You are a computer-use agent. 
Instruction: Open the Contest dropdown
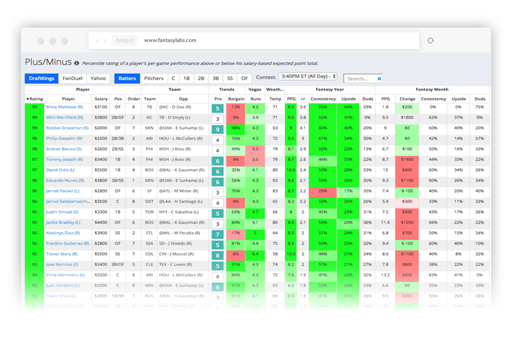(x=308, y=76)
